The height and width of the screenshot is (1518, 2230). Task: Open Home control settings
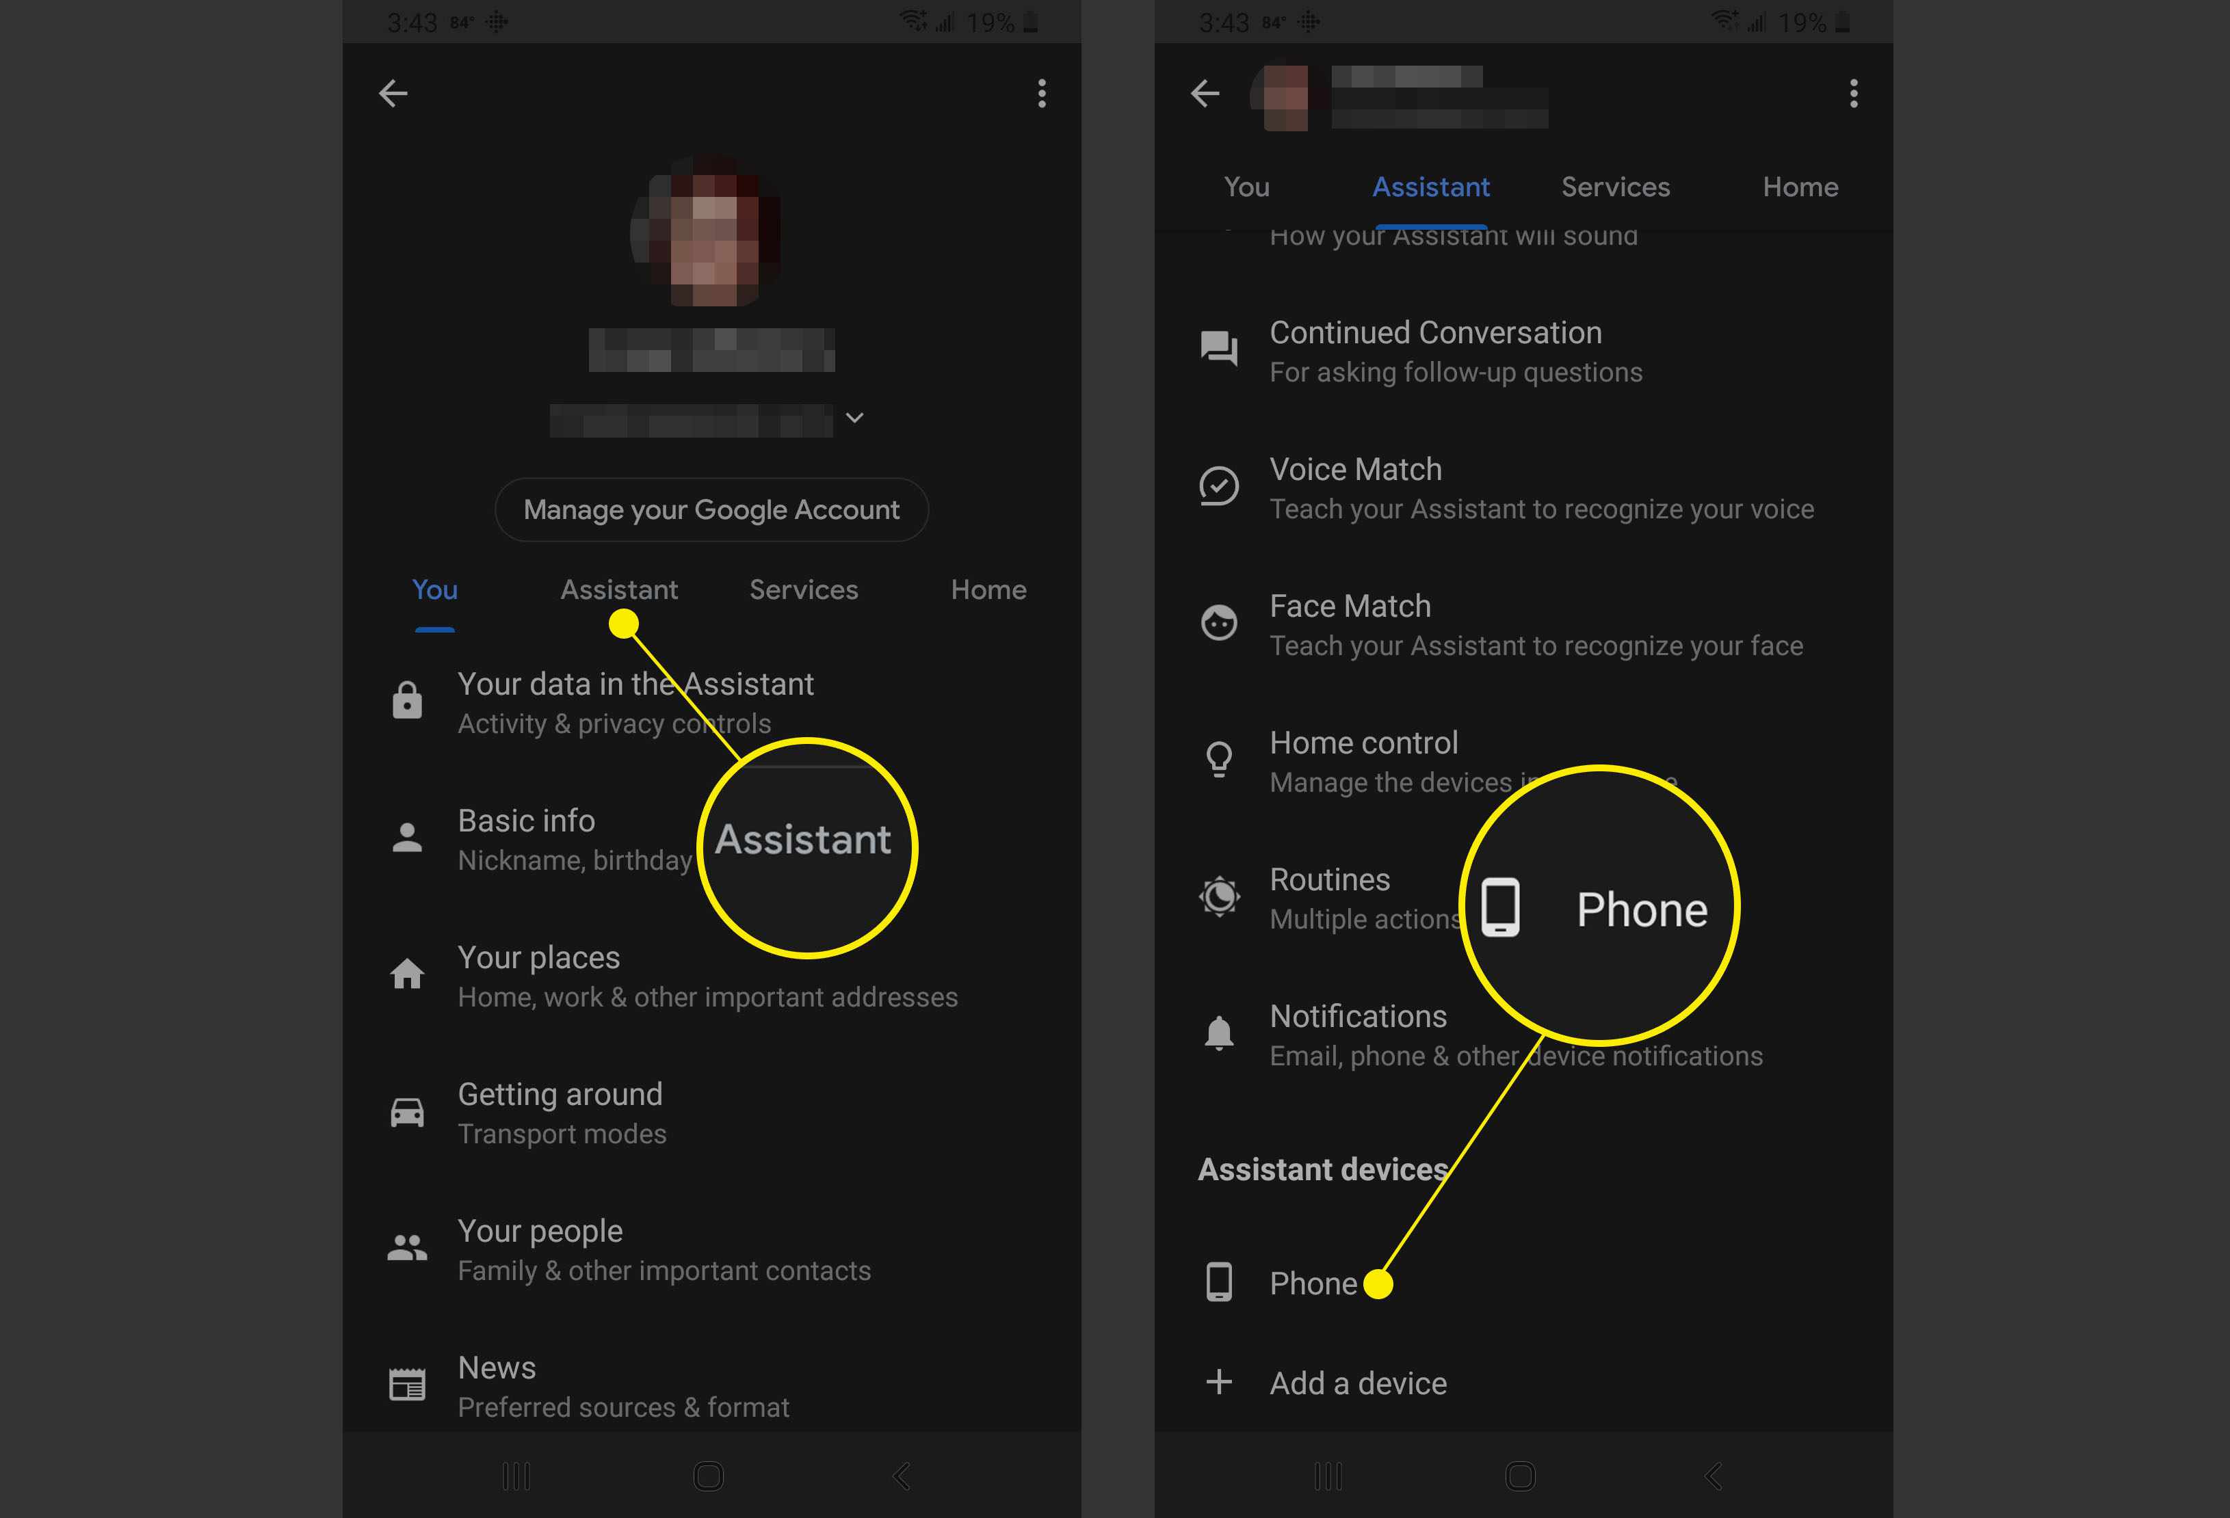[x=1523, y=762]
